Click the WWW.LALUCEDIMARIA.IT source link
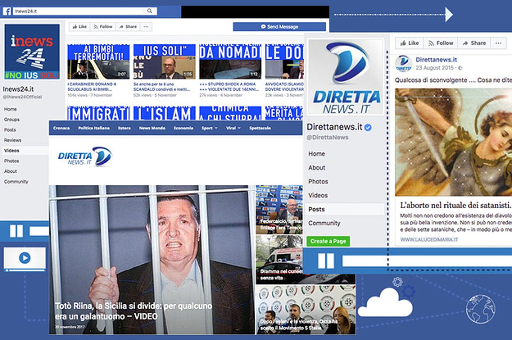The image size is (512, 340). click(429, 240)
